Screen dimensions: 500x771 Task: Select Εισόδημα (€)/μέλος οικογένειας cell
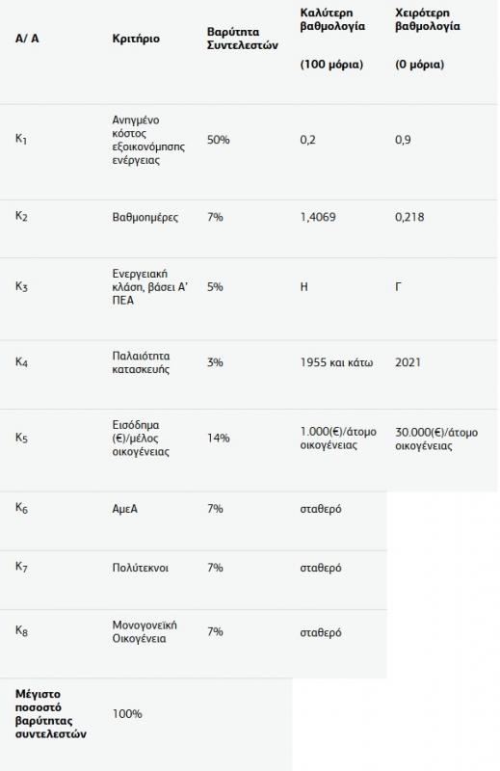coord(141,439)
